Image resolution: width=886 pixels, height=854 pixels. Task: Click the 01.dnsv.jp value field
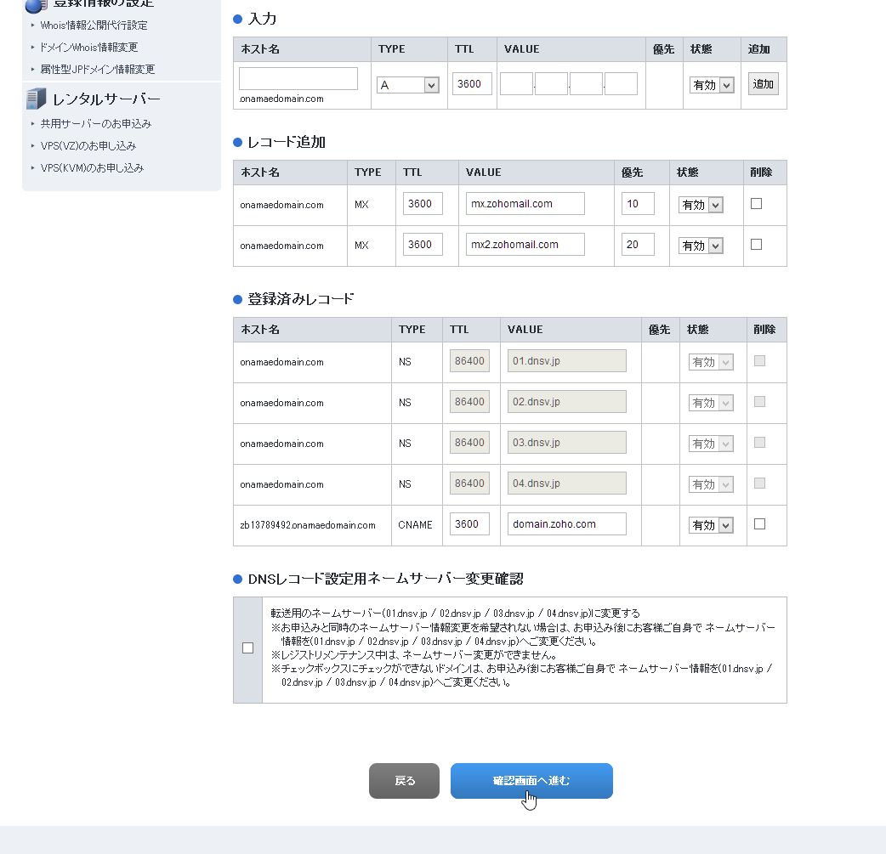click(x=567, y=361)
